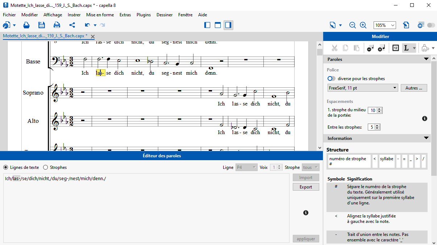The width and height of the screenshot is (437, 245).
Task: Click the save (floppy disk) icon
Action: pyautogui.click(x=42, y=25)
